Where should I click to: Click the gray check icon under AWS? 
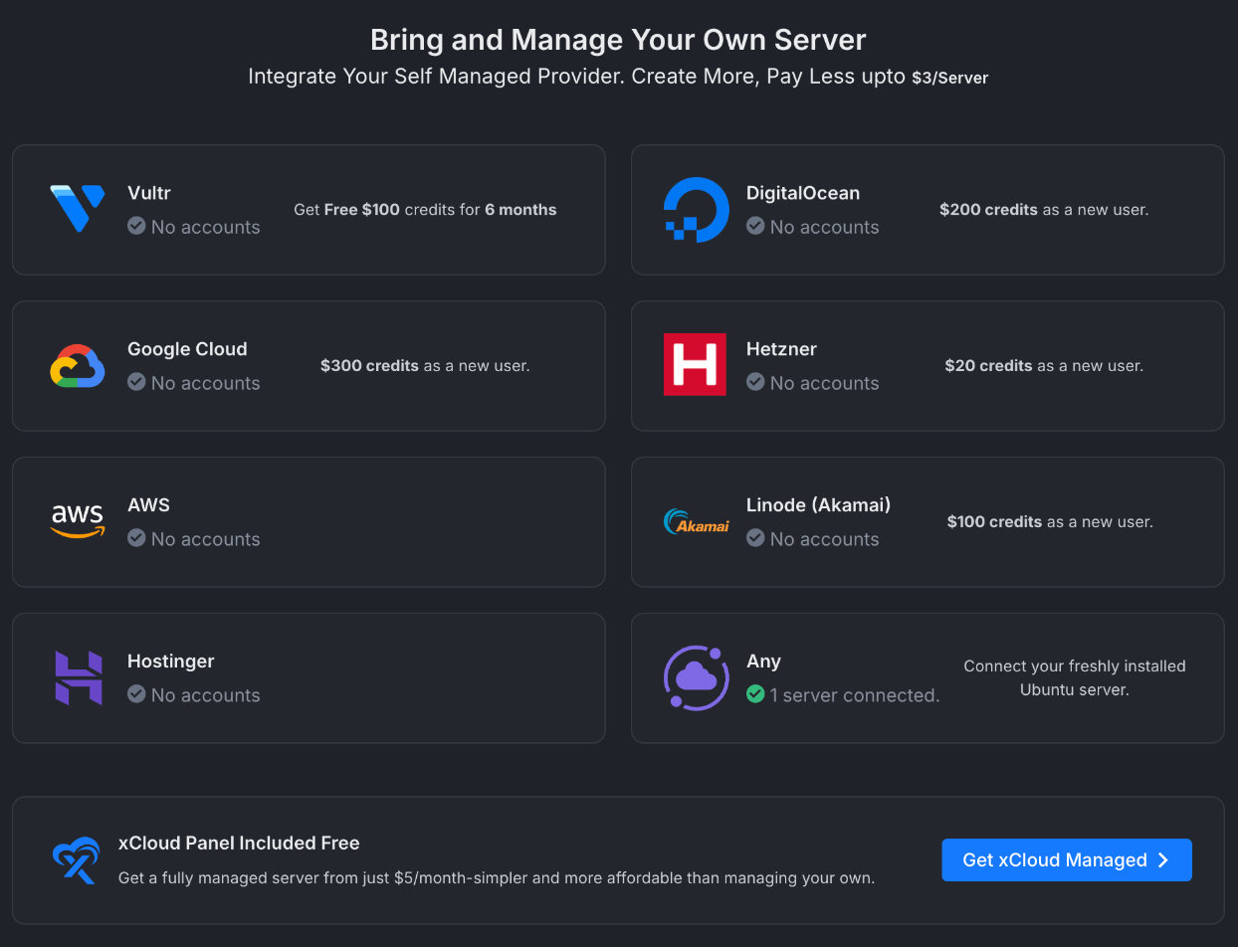click(136, 538)
